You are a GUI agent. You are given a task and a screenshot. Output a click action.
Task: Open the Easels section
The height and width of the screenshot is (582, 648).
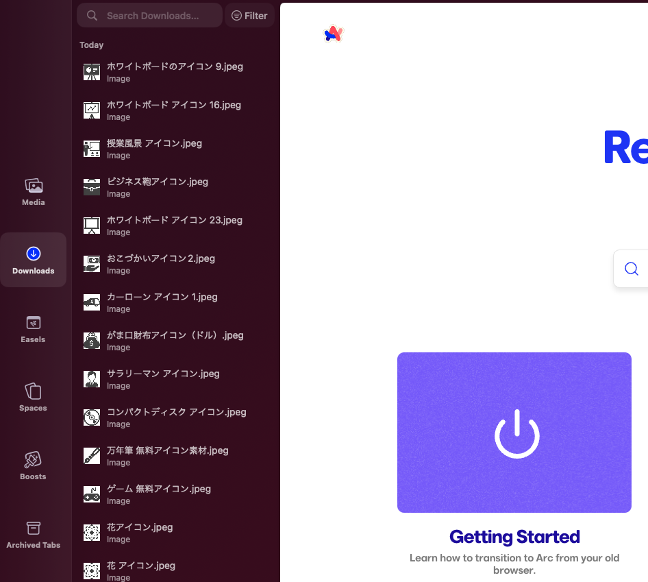point(33,329)
